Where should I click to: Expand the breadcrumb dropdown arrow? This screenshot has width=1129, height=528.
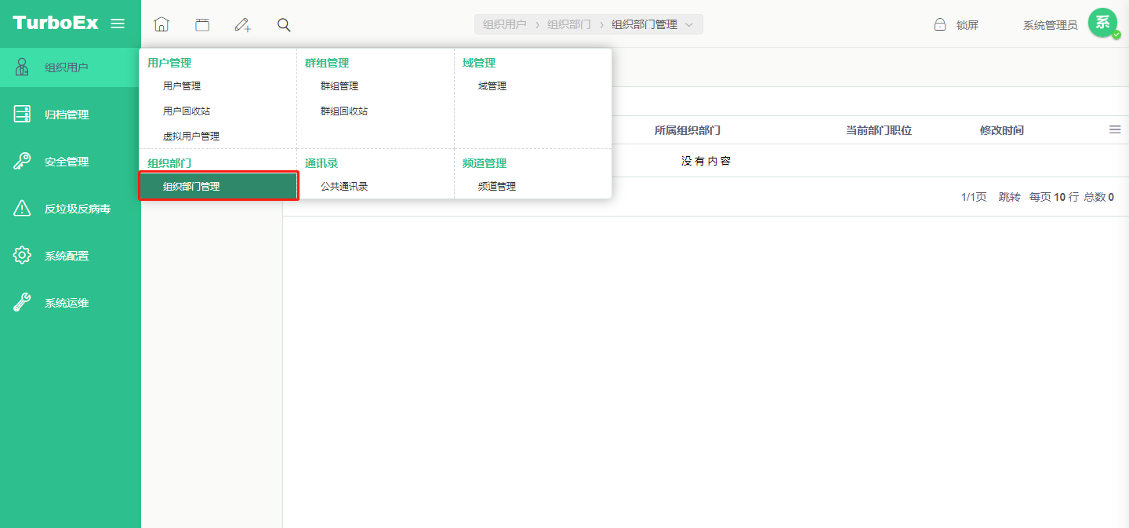pos(689,24)
